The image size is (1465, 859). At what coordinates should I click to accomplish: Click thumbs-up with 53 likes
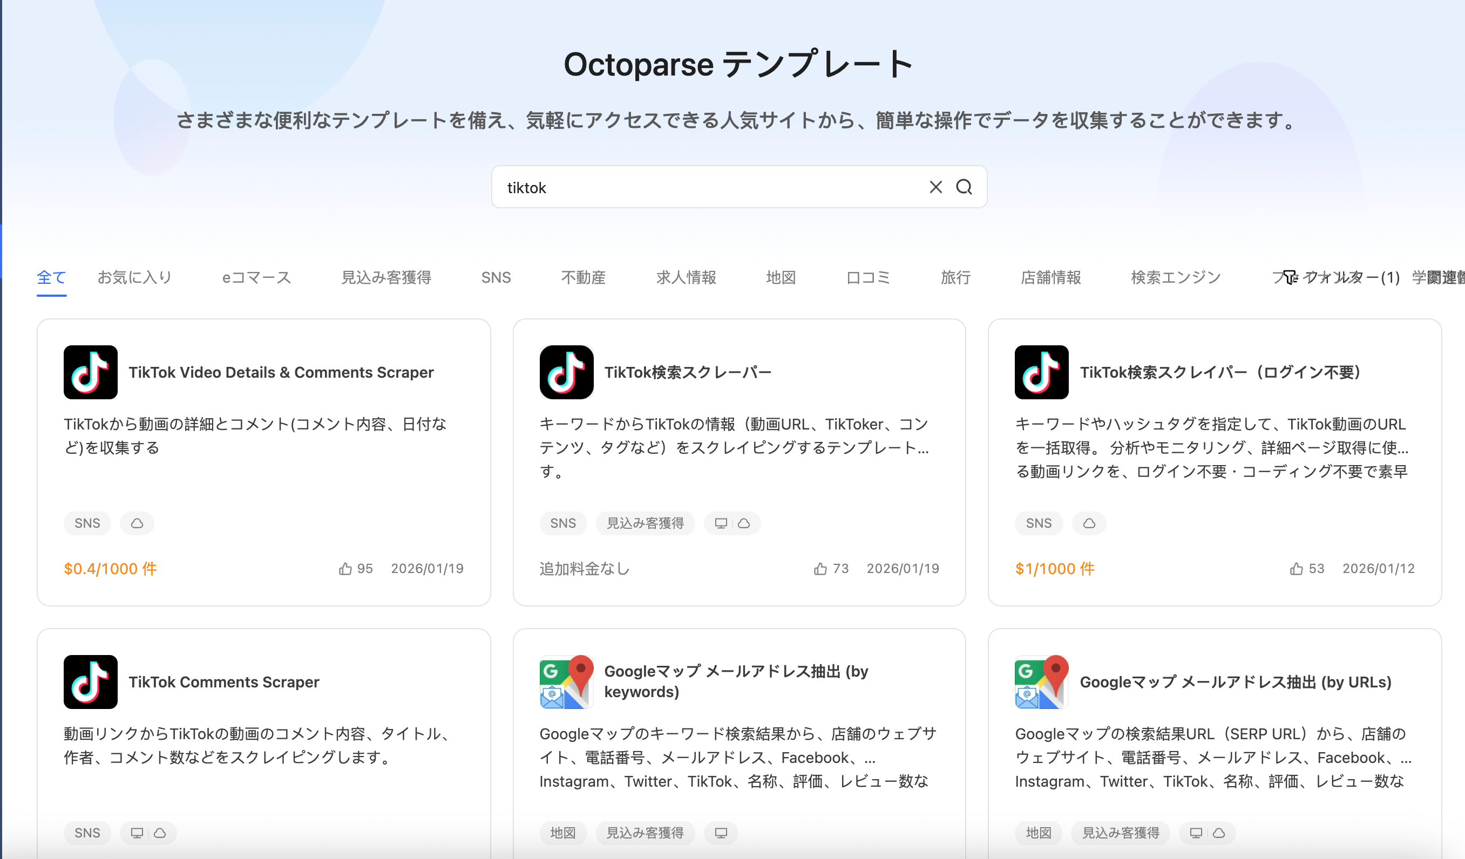click(x=1296, y=569)
